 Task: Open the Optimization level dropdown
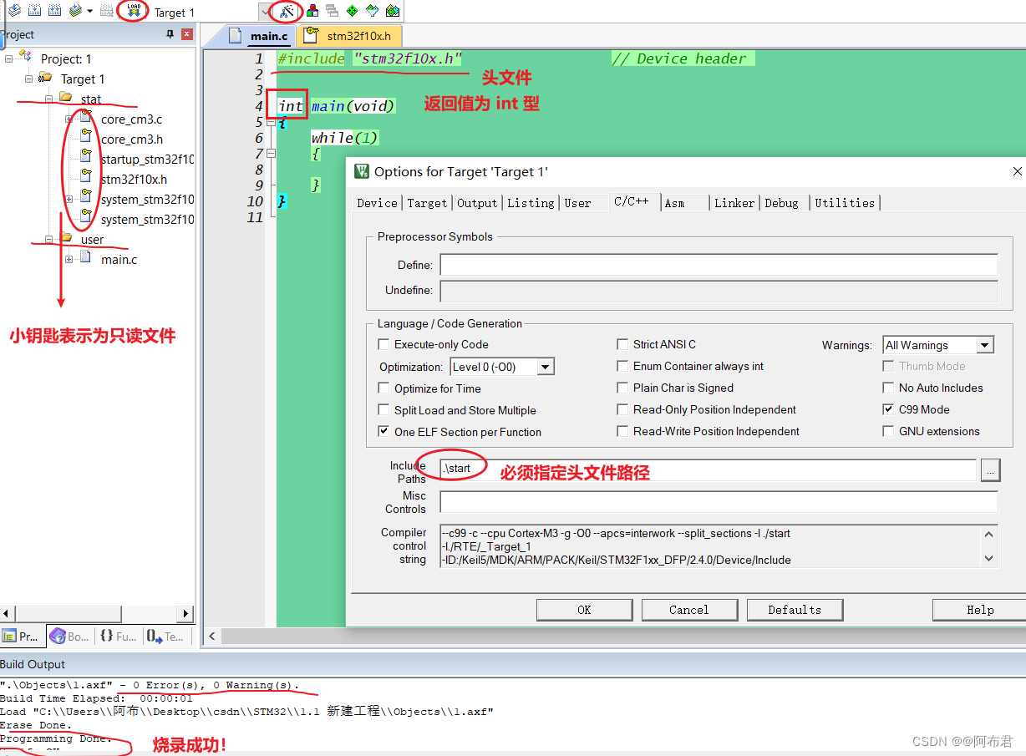(x=545, y=367)
